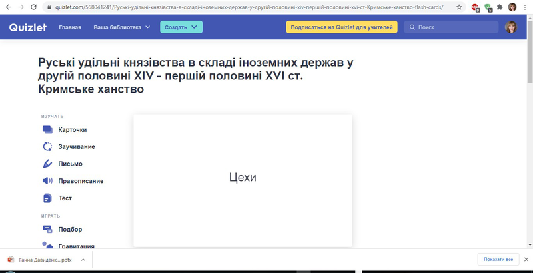The height and width of the screenshot is (273, 533).
Task: Open the Письмо write mode icon
Action: 47,164
